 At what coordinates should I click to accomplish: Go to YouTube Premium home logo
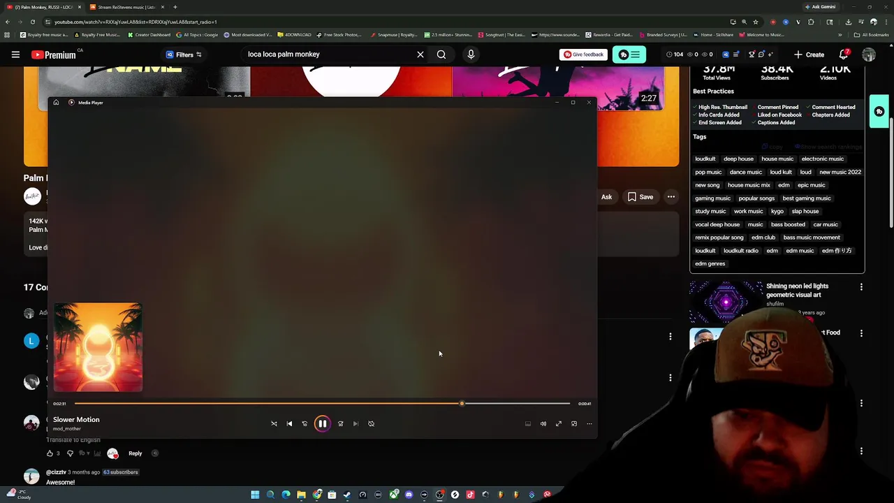click(53, 54)
